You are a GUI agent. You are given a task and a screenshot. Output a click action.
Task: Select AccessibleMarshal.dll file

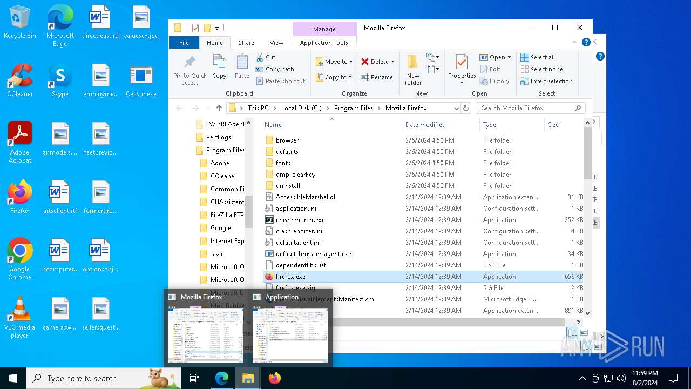[306, 197]
